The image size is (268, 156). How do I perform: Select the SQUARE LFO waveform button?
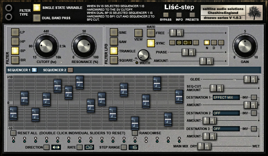(x=114, y=60)
